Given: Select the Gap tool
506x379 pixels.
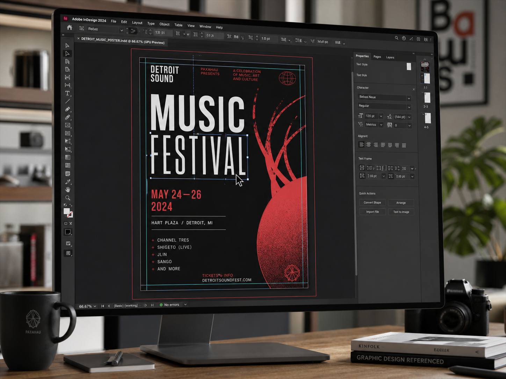Looking at the screenshot, I should (x=67, y=77).
